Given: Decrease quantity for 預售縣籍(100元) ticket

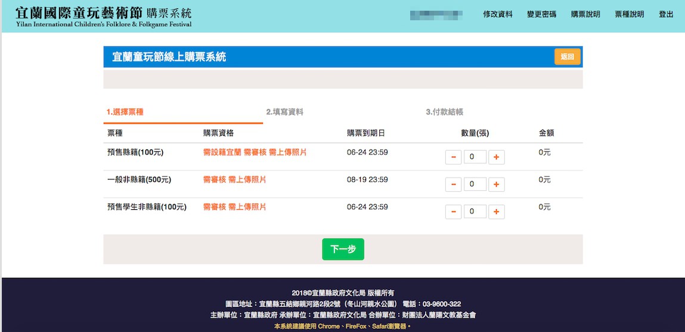Looking at the screenshot, I should 453,157.
